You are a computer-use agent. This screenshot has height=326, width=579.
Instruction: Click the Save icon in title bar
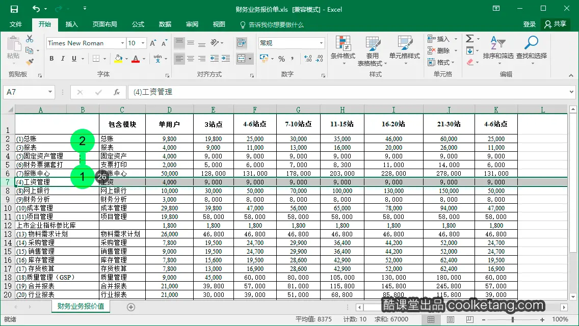14,9
